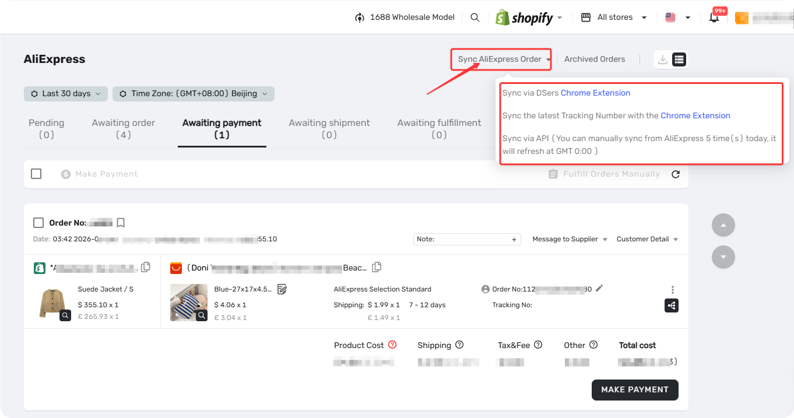This screenshot has width=794, height=418.
Task: Click the Shipping help icon
Action: click(x=459, y=345)
